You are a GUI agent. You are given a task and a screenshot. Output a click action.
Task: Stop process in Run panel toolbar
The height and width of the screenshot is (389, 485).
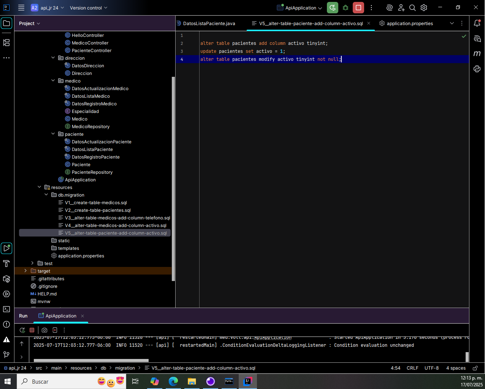click(x=32, y=330)
